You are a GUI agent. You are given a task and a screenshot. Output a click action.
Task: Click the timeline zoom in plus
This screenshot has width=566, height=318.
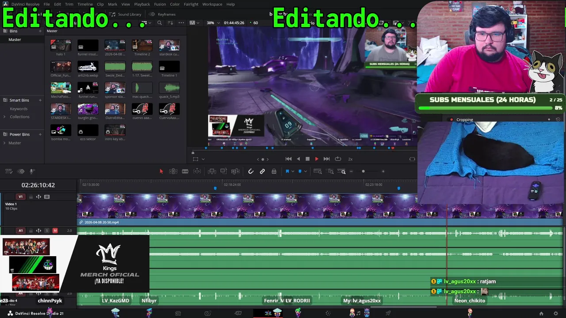[x=383, y=171]
